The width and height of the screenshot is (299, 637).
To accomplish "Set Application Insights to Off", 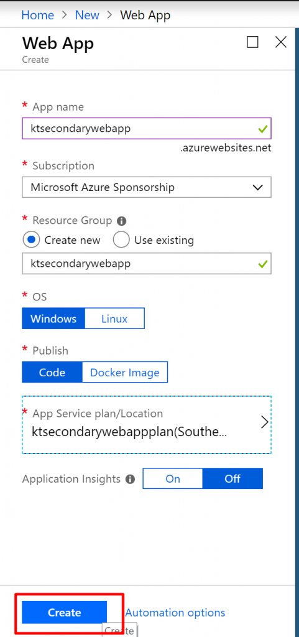I will (232, 478).
